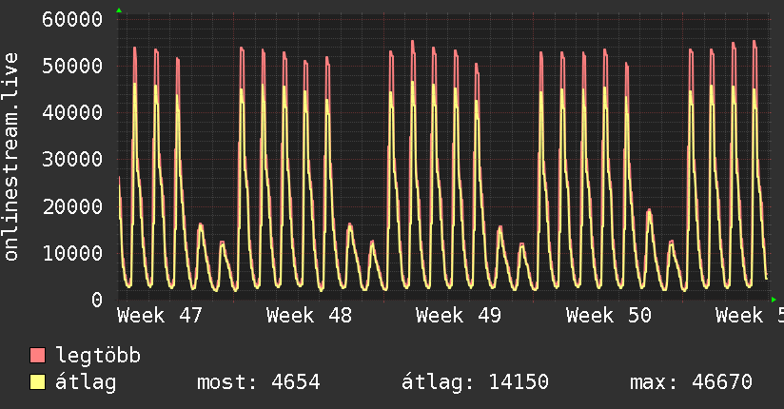
Task: Select the átlag legend label beside yellow swatch
Action: (86, 382)
